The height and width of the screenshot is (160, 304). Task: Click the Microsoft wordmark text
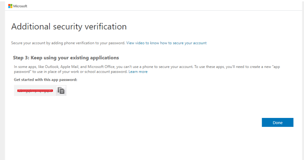pos(20,6)
